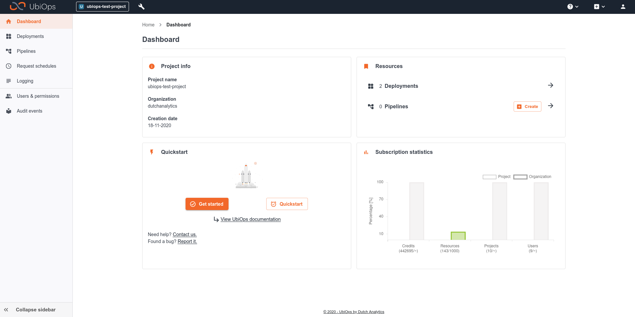Viewport: 635px width, 317px height.
Task: Click the green Resources bar in chart
Action: click(458, 236)
